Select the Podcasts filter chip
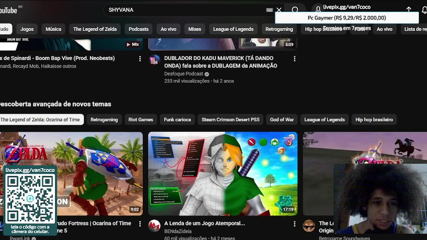This screenshot has height=240, width=427. pyautogui.click(x=138, y=29)
